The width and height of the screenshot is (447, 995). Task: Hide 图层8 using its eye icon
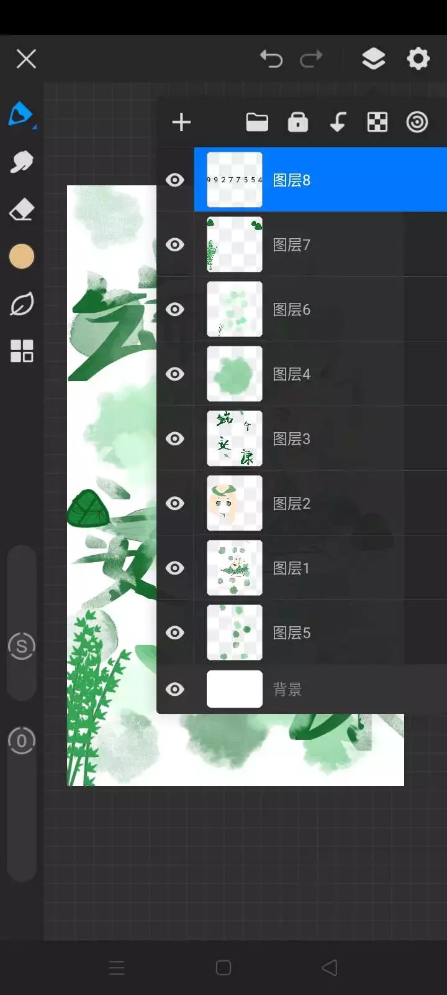pos(175,180)
